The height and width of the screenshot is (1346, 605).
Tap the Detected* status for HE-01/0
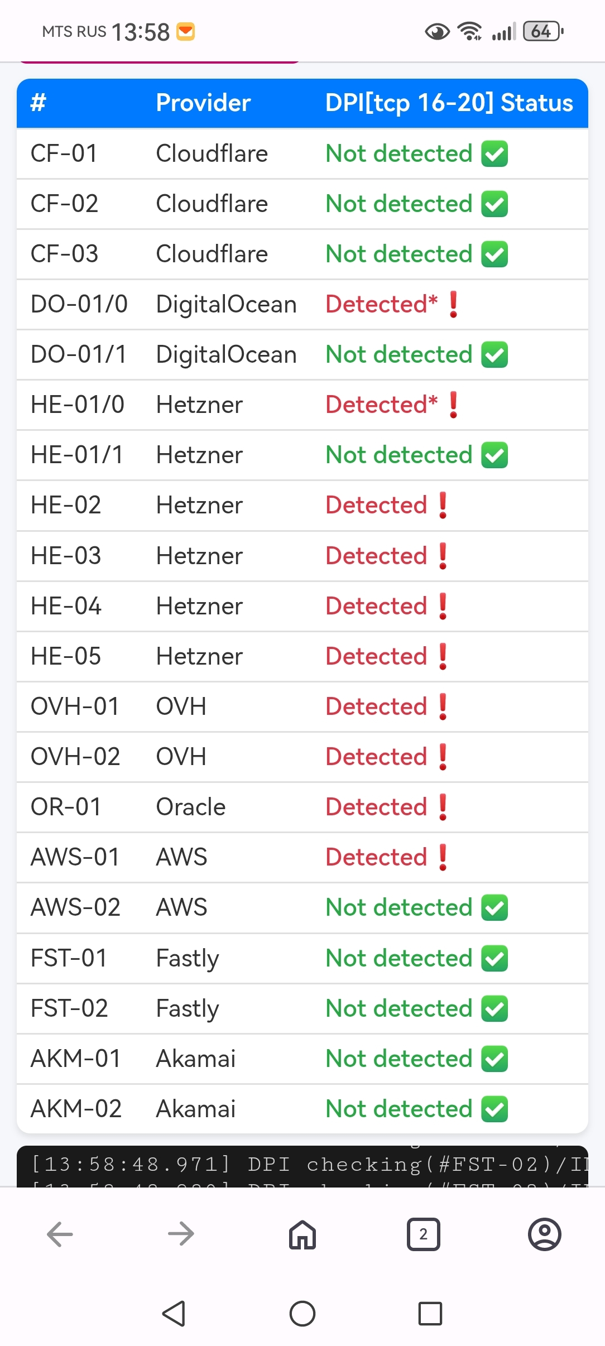(382, 405)
